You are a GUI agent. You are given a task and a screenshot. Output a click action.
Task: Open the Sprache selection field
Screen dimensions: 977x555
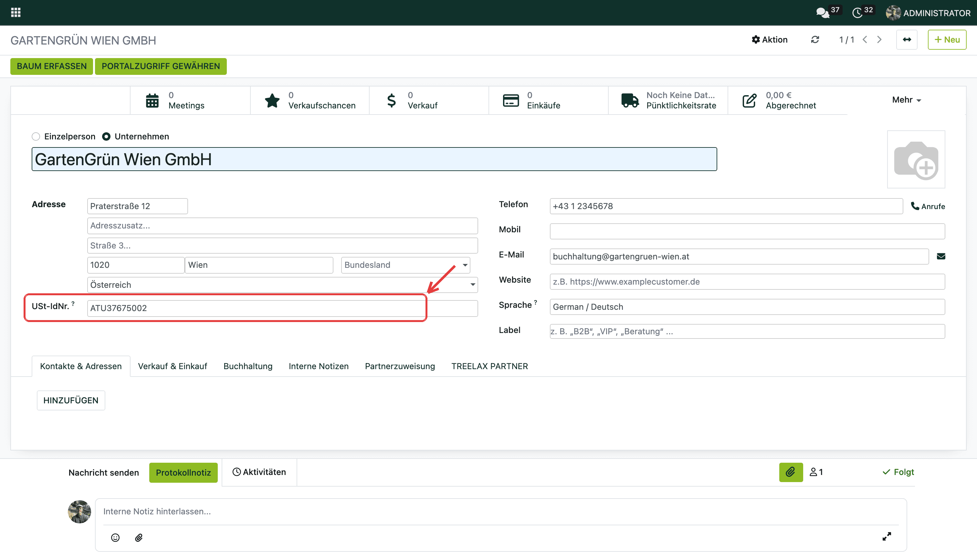click(x=747, y=307)
